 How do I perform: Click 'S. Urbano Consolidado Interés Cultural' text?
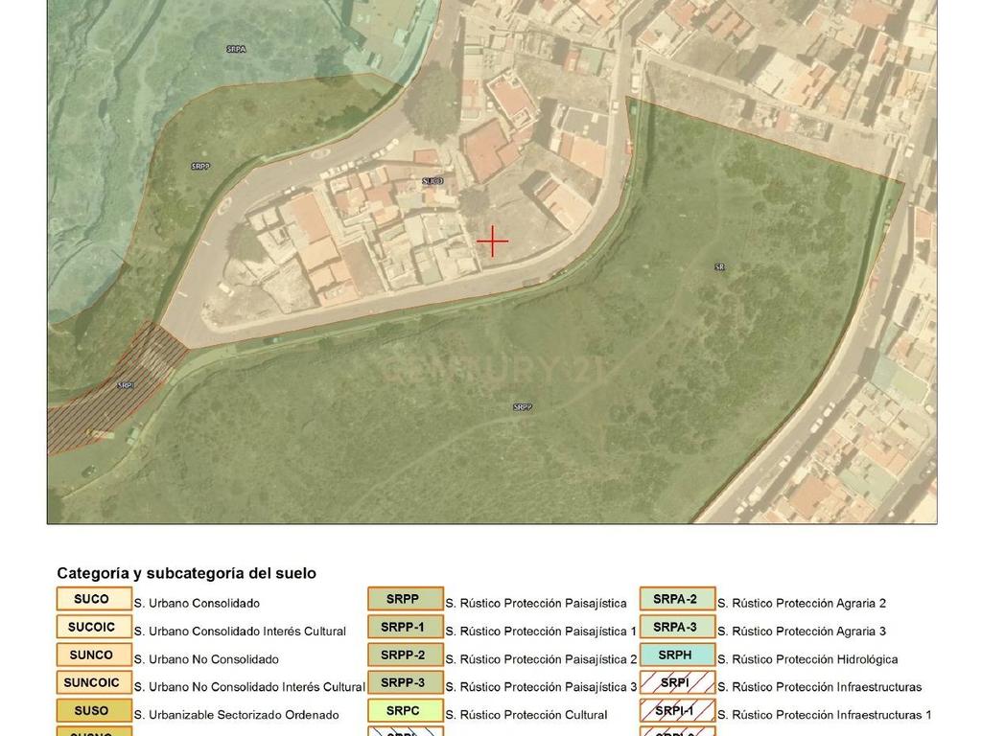pos(240,632)
